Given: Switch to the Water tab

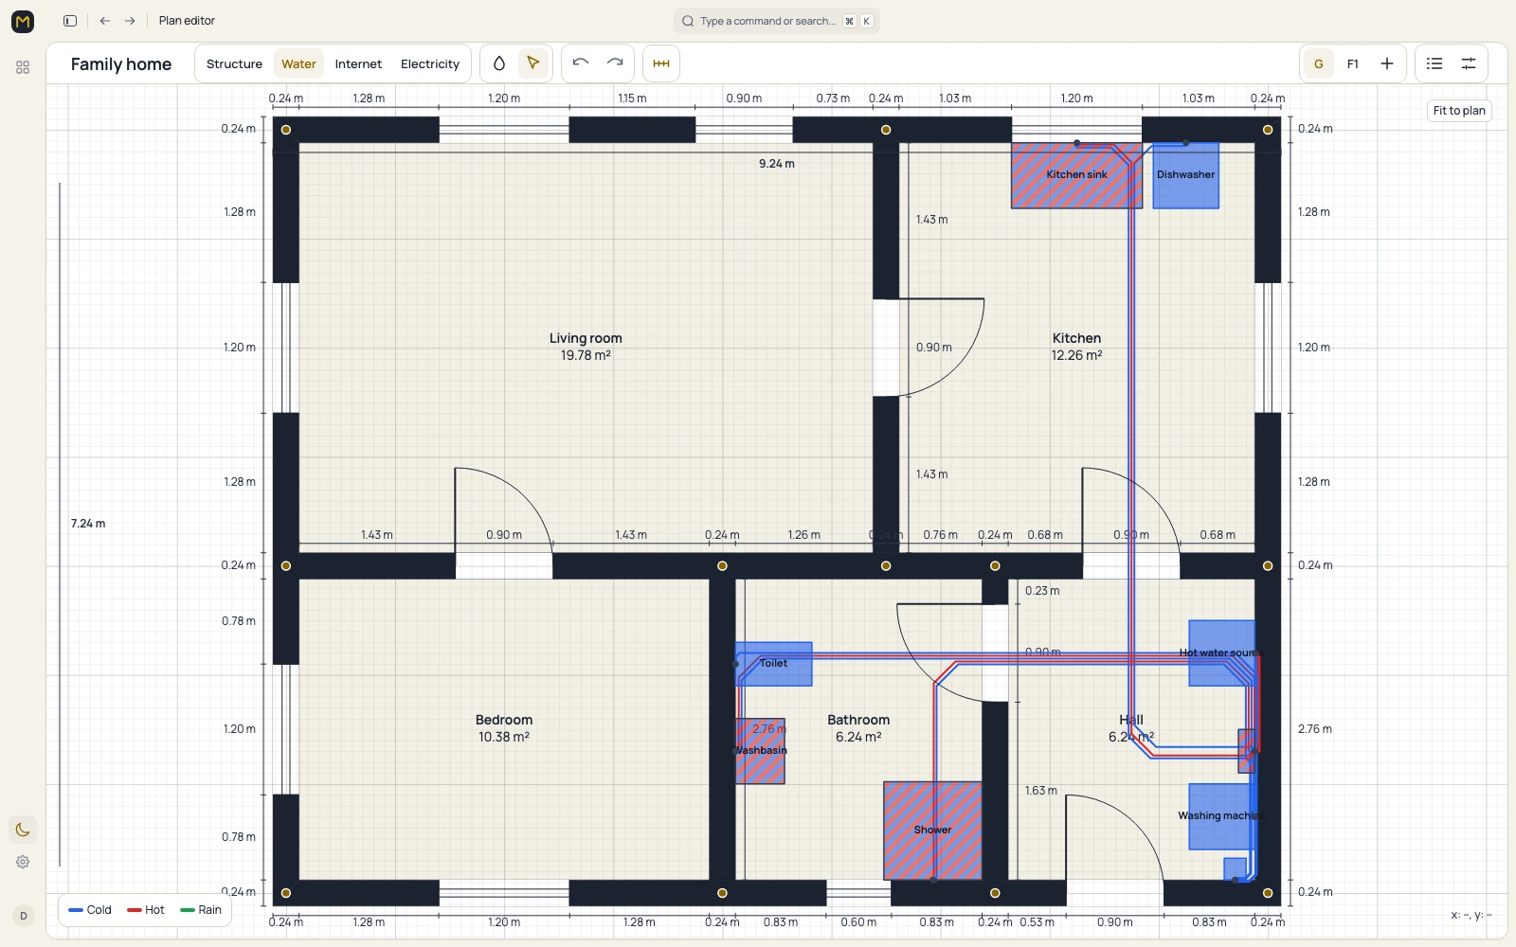Looking at the screenshot, I should pyautogui.click(x=298, y=63).
